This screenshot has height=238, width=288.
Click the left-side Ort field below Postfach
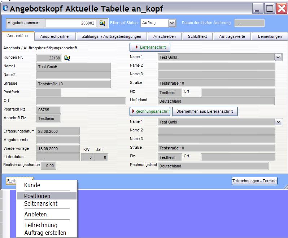(81, 101)
